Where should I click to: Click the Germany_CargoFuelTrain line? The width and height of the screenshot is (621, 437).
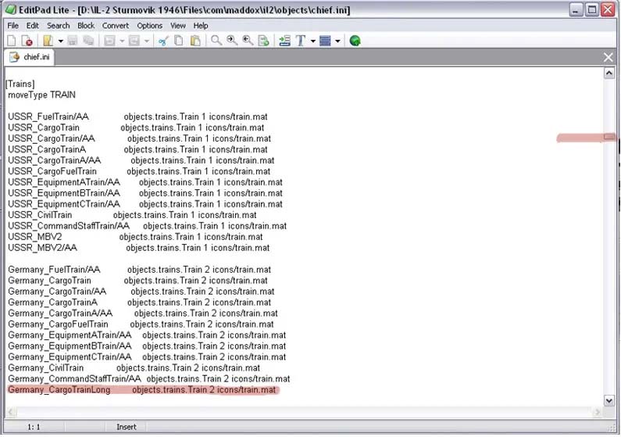pos(141,324)
